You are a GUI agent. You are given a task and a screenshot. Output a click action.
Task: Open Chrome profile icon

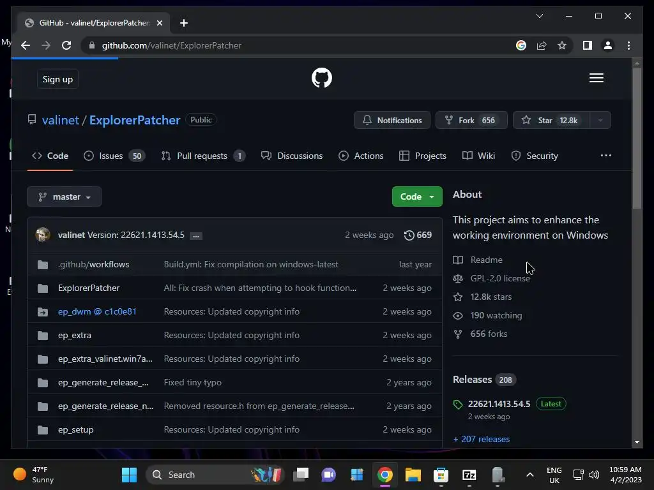pos(608,45)
